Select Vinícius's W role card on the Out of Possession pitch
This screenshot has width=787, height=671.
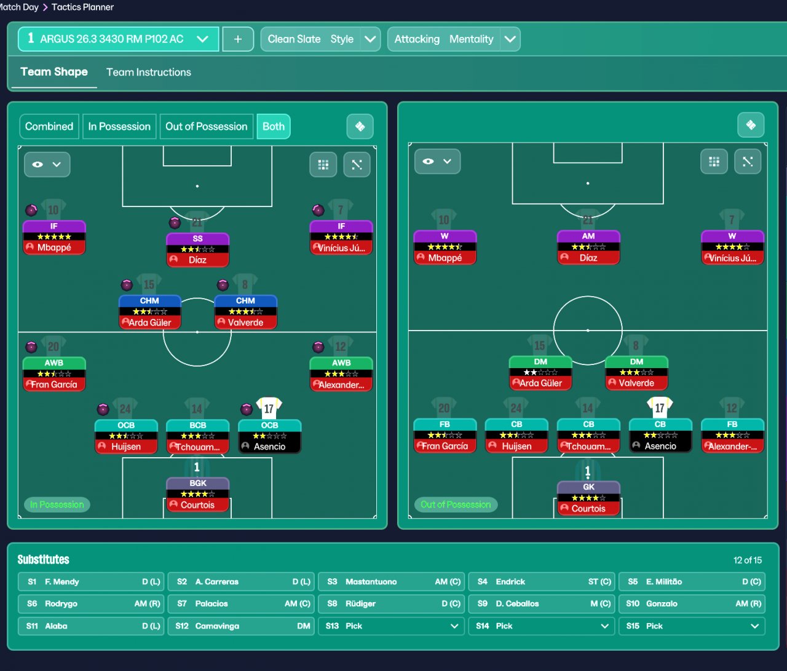click(x=732, y=247)
